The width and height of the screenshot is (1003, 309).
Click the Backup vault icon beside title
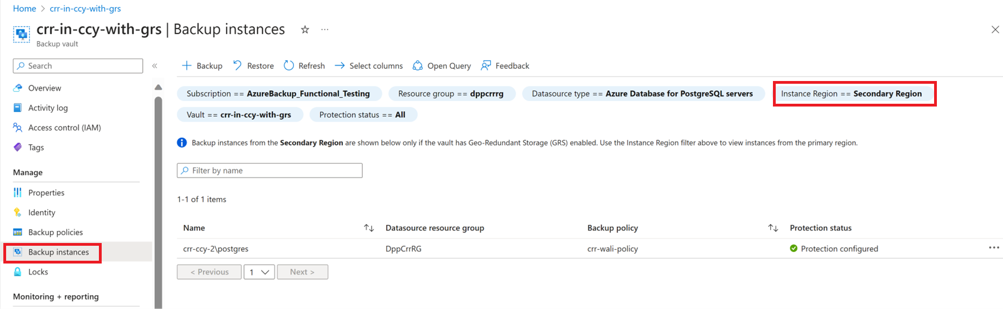click(x=22, y=34)
